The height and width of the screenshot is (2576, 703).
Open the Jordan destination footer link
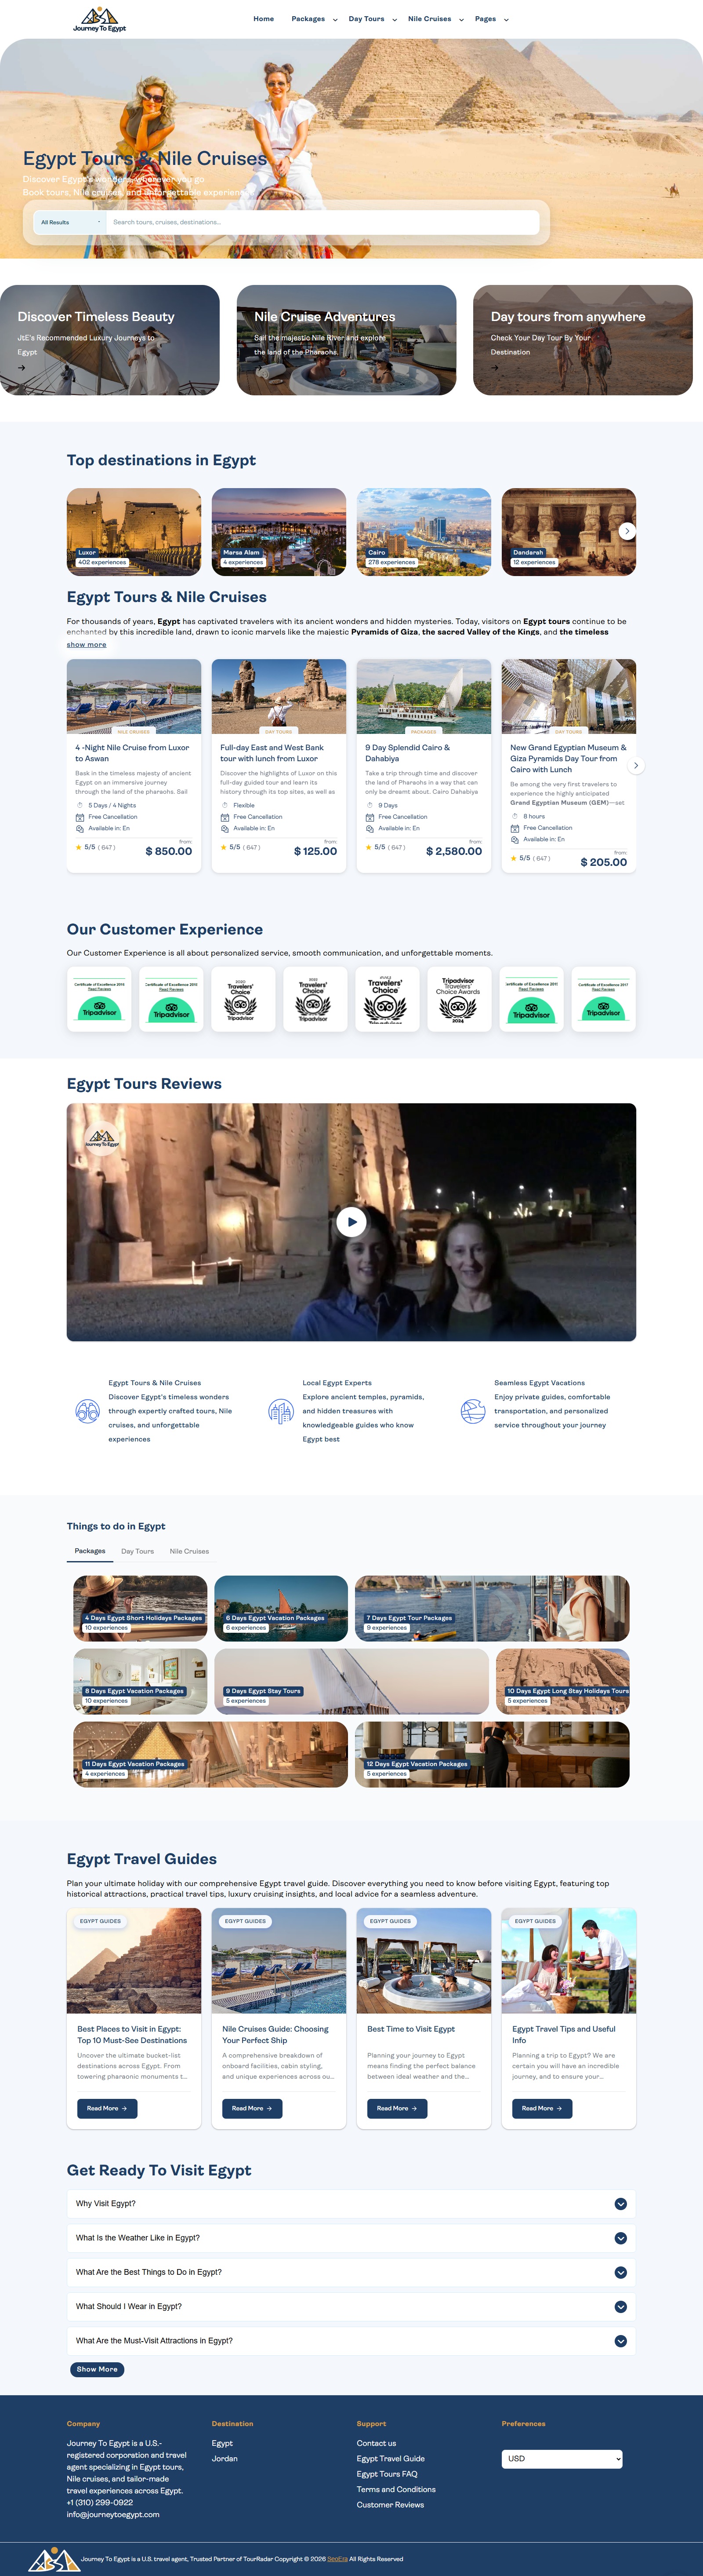(225, 2458)
